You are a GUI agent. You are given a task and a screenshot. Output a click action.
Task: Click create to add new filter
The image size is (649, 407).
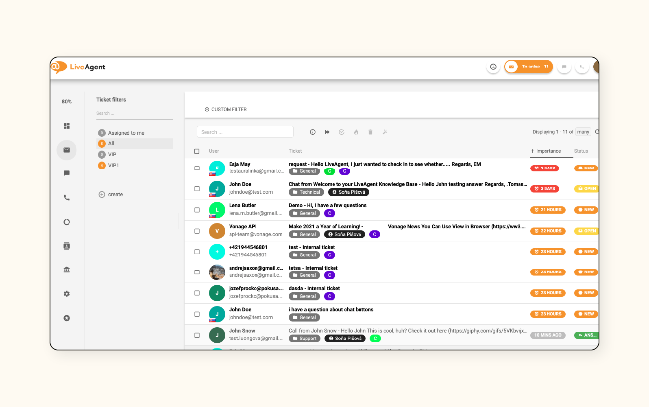click(x=115, y=195)
